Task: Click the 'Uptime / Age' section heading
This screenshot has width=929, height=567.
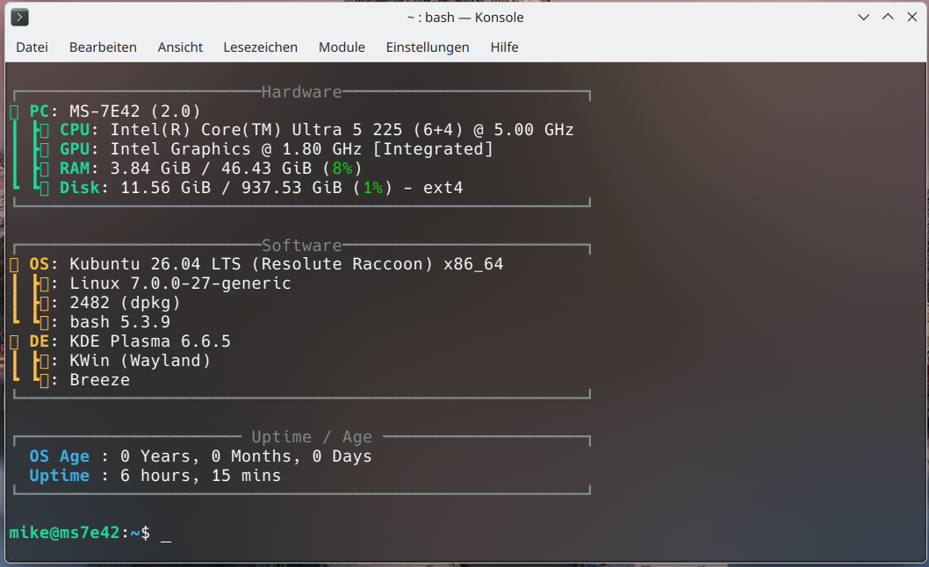Action: pyautogui.click(x=312, y=436)
